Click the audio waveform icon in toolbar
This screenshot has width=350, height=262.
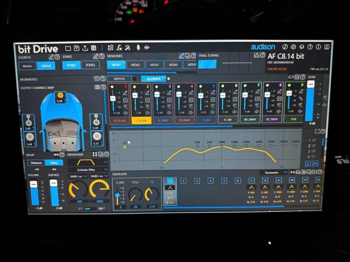click(x=147, y=47)
